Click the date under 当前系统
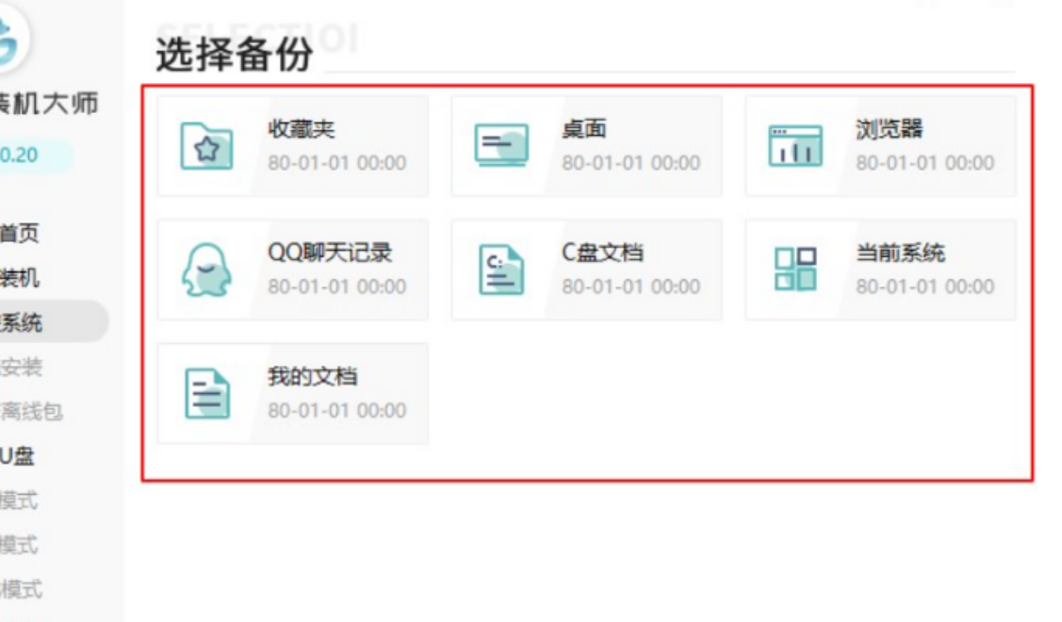This screenshot has width=1062, height=622. pyautogui.click(x=924, y=287)
